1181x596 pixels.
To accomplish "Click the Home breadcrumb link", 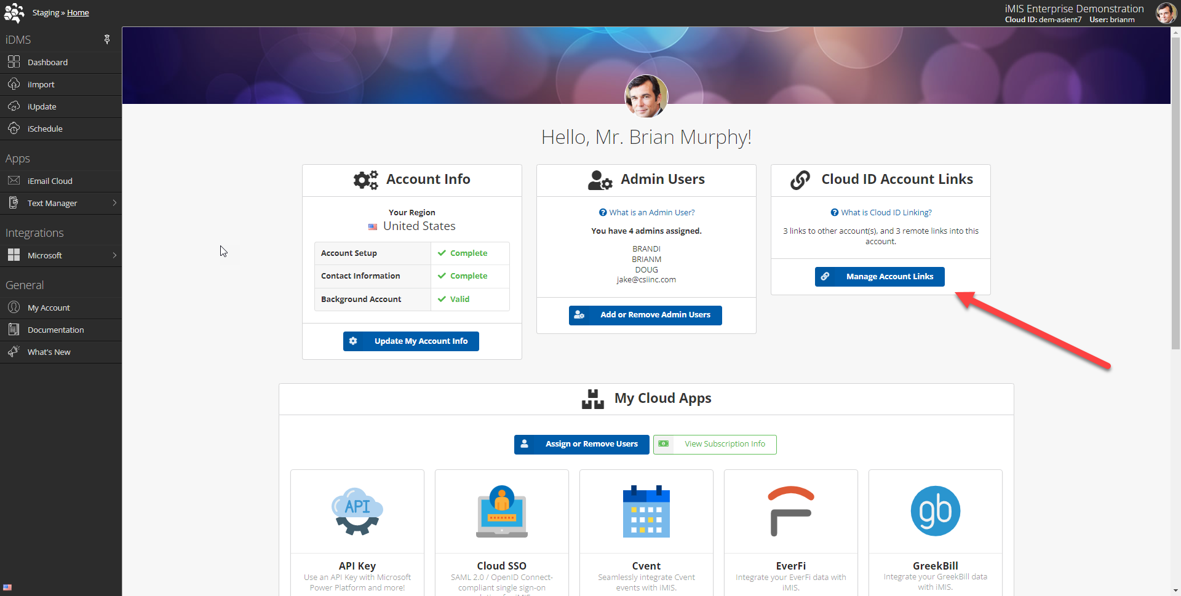I will coord(78,13).
